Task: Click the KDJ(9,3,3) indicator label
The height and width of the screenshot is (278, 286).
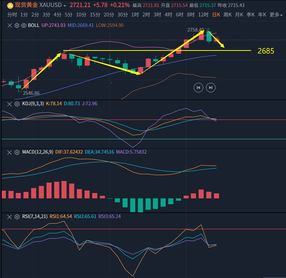Action: click(x=33, y=104)
